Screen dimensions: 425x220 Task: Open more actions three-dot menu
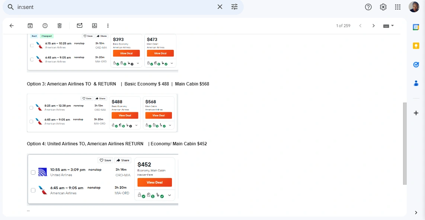[x=108, y=26]
